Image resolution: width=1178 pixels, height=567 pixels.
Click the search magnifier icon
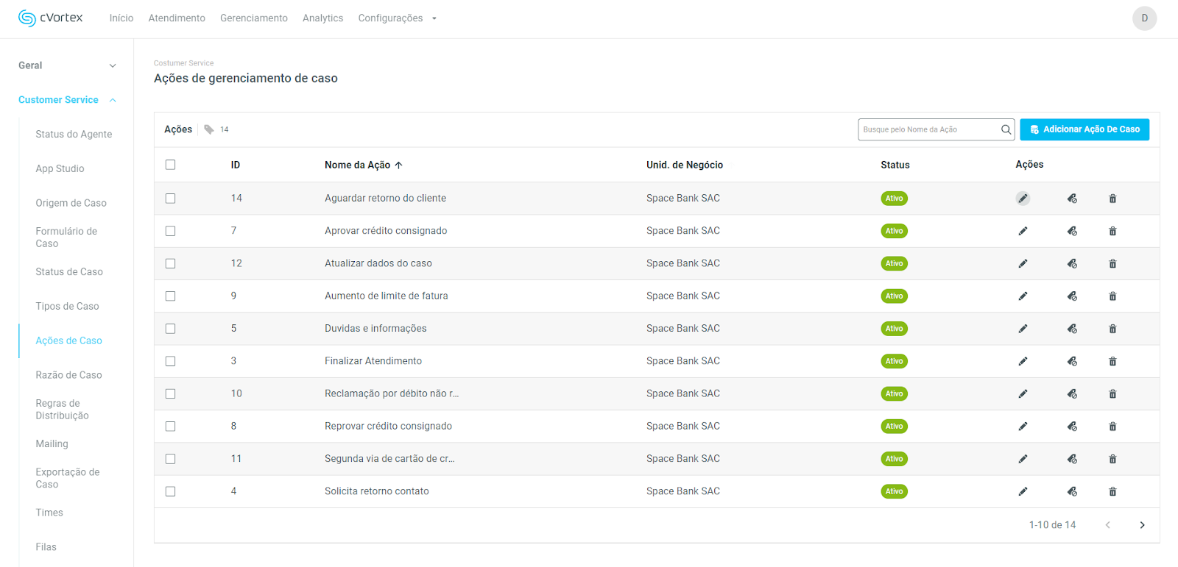click(x=1006, y=129)
